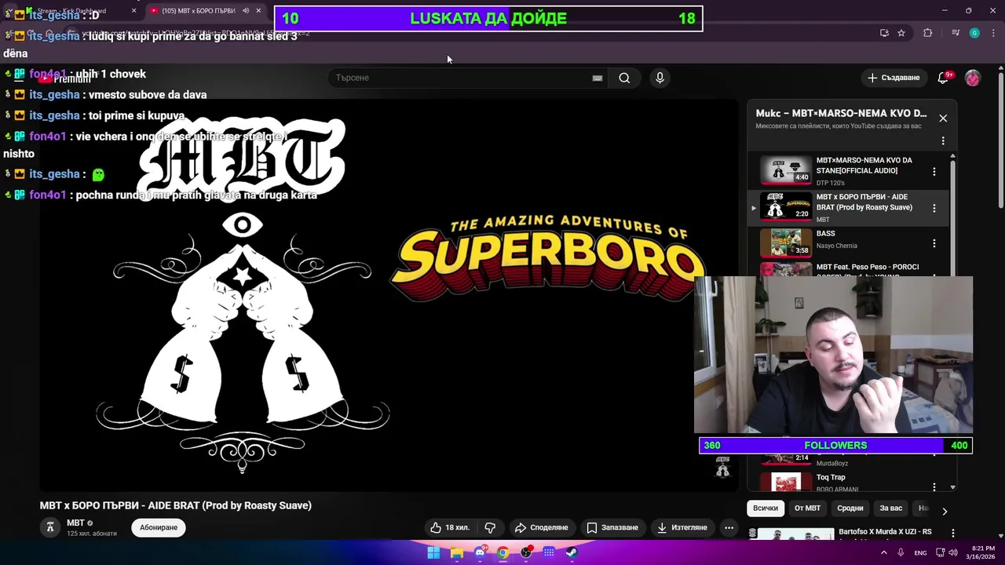
Task: Switch ENG input language in tray
Action: 920,552
